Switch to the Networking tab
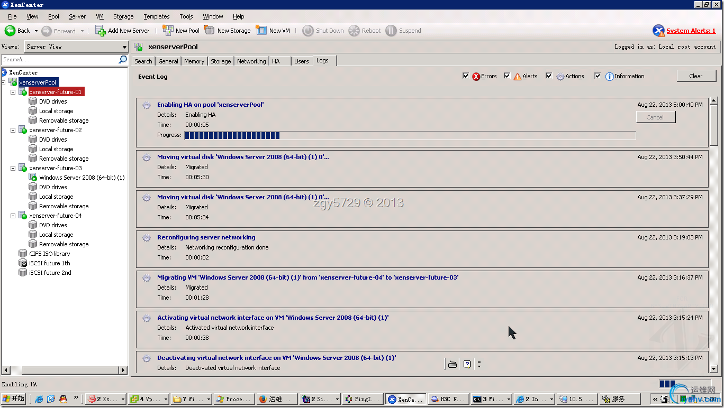Image resolution: width=724 pixels, height=408 pixels. coord(251,61)
